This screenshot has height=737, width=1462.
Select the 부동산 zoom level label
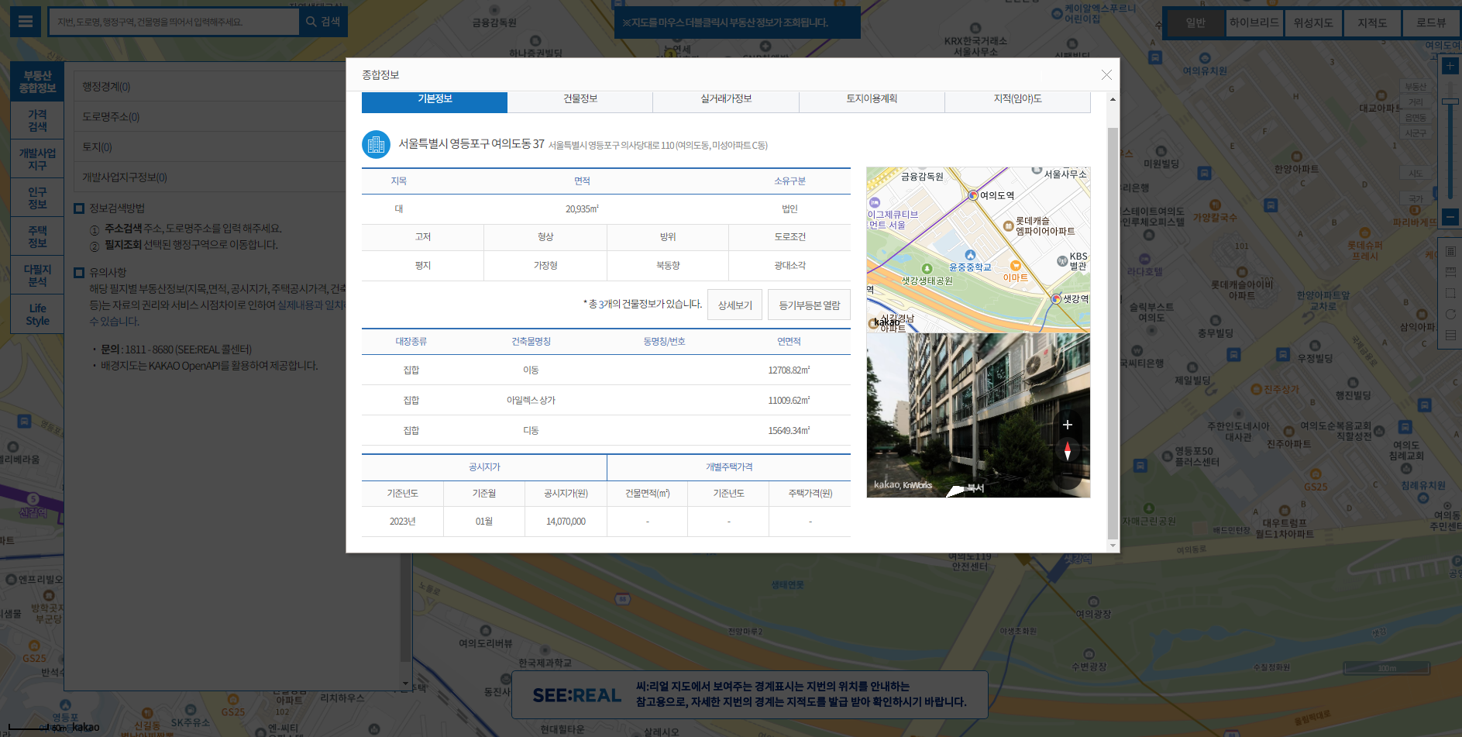pos(1416,87)
